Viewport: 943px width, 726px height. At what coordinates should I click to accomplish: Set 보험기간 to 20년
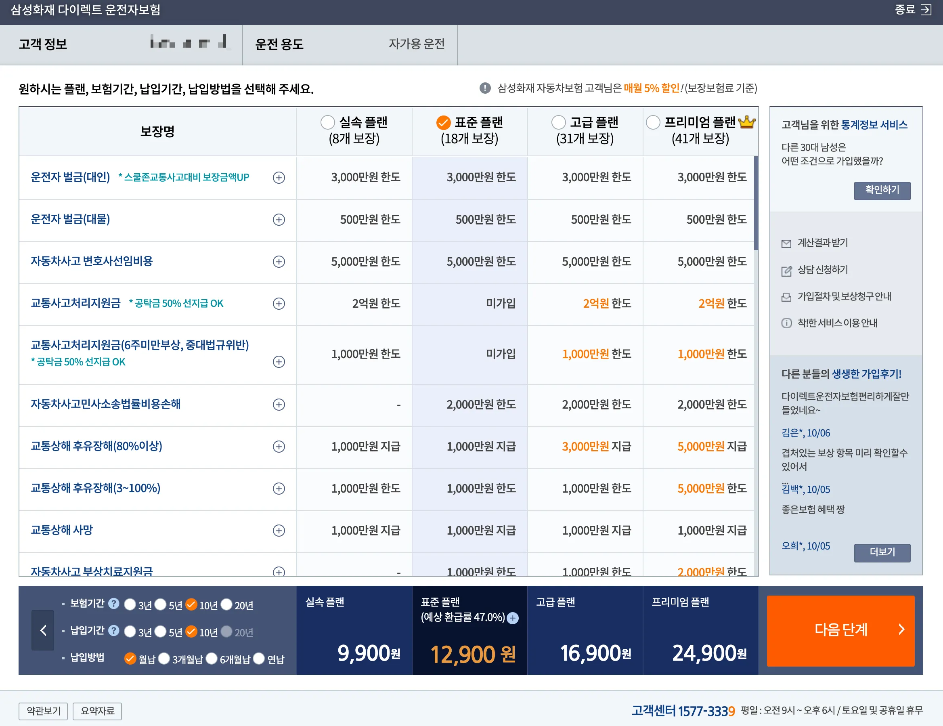point(227,604)
